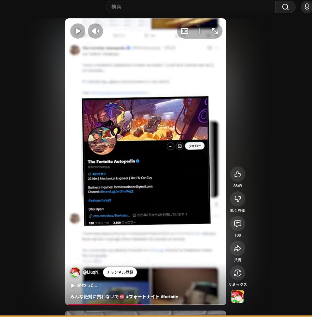
Task: Like the video with the thumbs up icon
Action: pos(237,174)
